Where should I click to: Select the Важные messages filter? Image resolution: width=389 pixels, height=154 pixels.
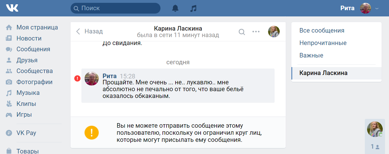(311, 55)
